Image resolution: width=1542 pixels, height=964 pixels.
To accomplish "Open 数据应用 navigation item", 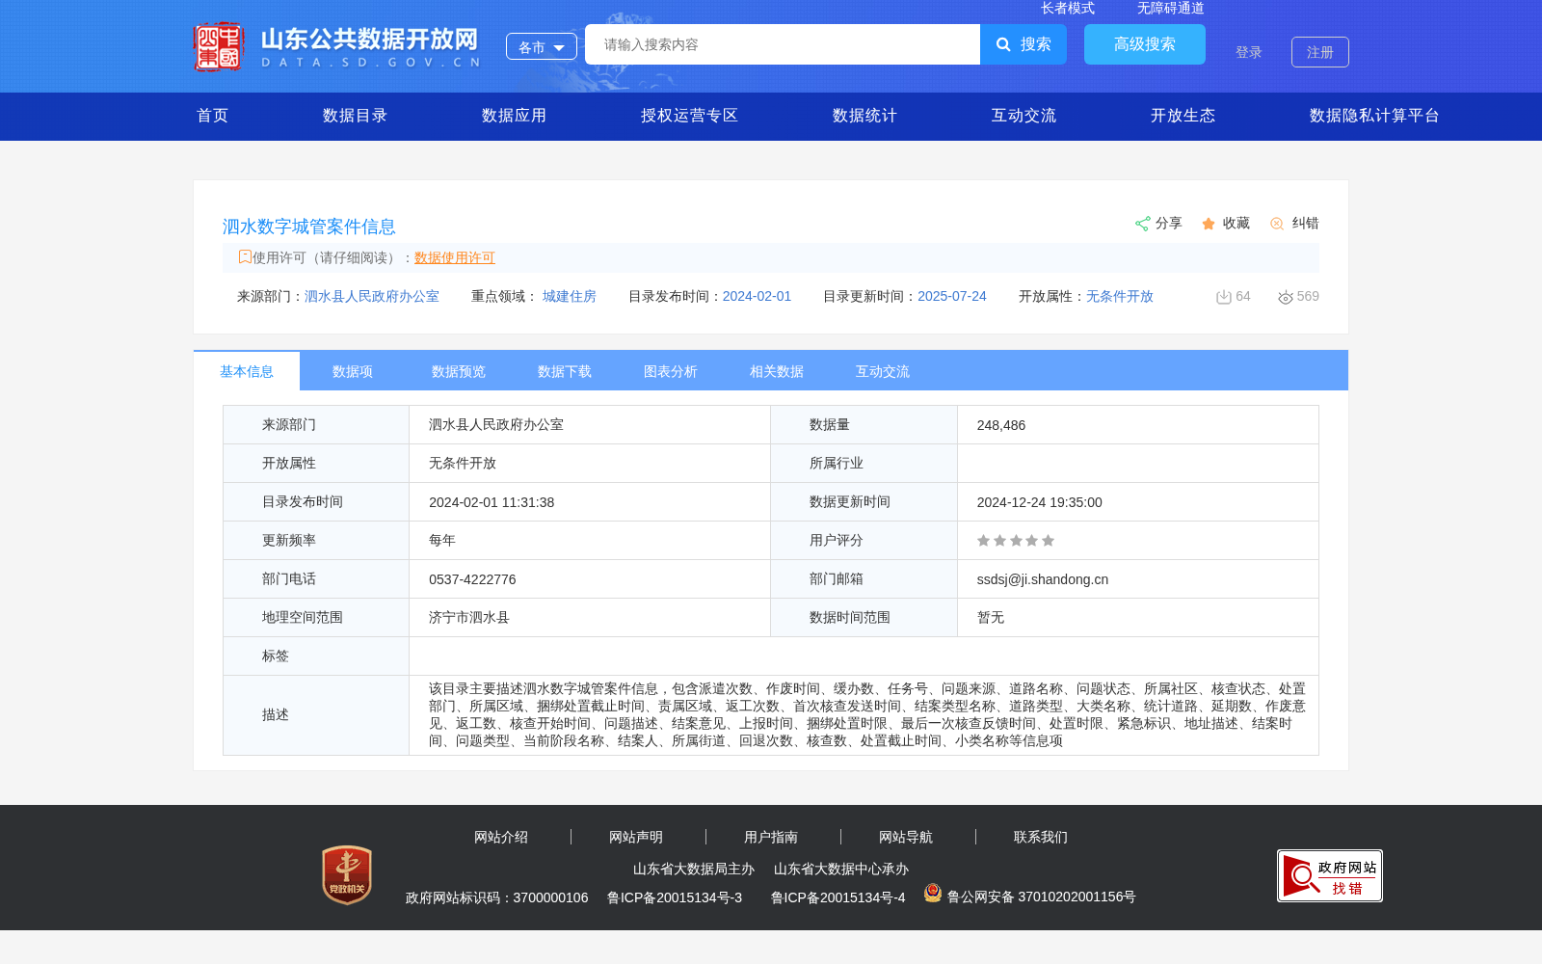I will click(x=514, y=116).
